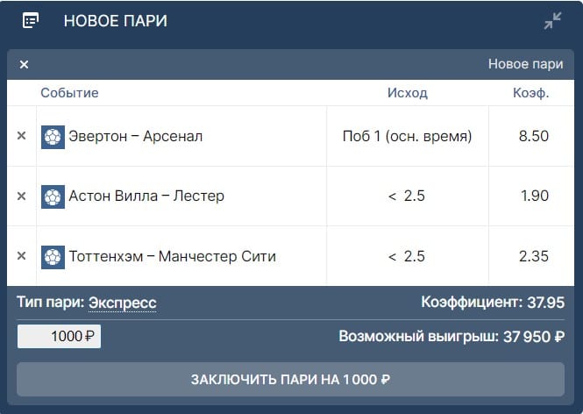
Task: Open the Астон Вилла – Лестер event
Action: click(x=146, y=196)
